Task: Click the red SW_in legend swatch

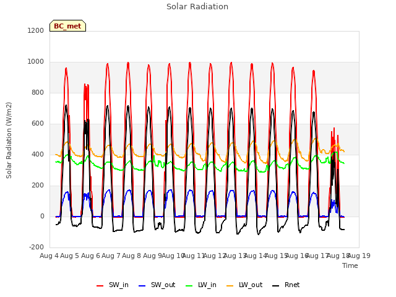Action: coord(100,286)
